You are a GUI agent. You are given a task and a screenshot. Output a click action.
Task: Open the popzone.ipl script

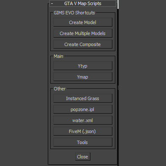pos(83,109)
